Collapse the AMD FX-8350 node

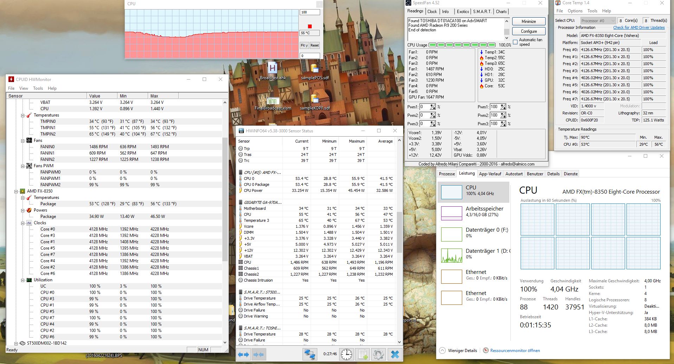(16, 192)
